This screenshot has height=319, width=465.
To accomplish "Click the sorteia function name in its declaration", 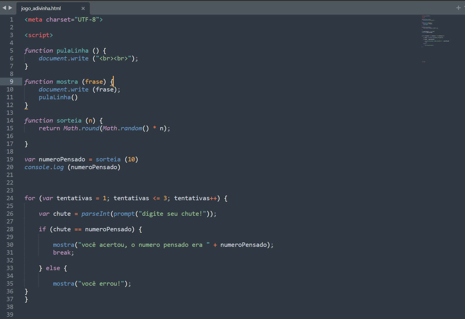I will tap(69, 121).
